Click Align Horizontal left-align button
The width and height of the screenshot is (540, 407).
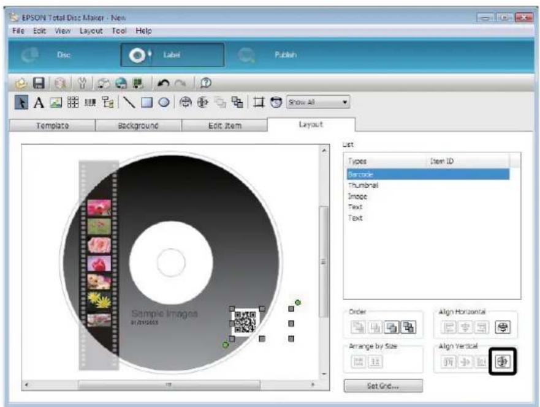pyautogui.click(x=449, y=327)
